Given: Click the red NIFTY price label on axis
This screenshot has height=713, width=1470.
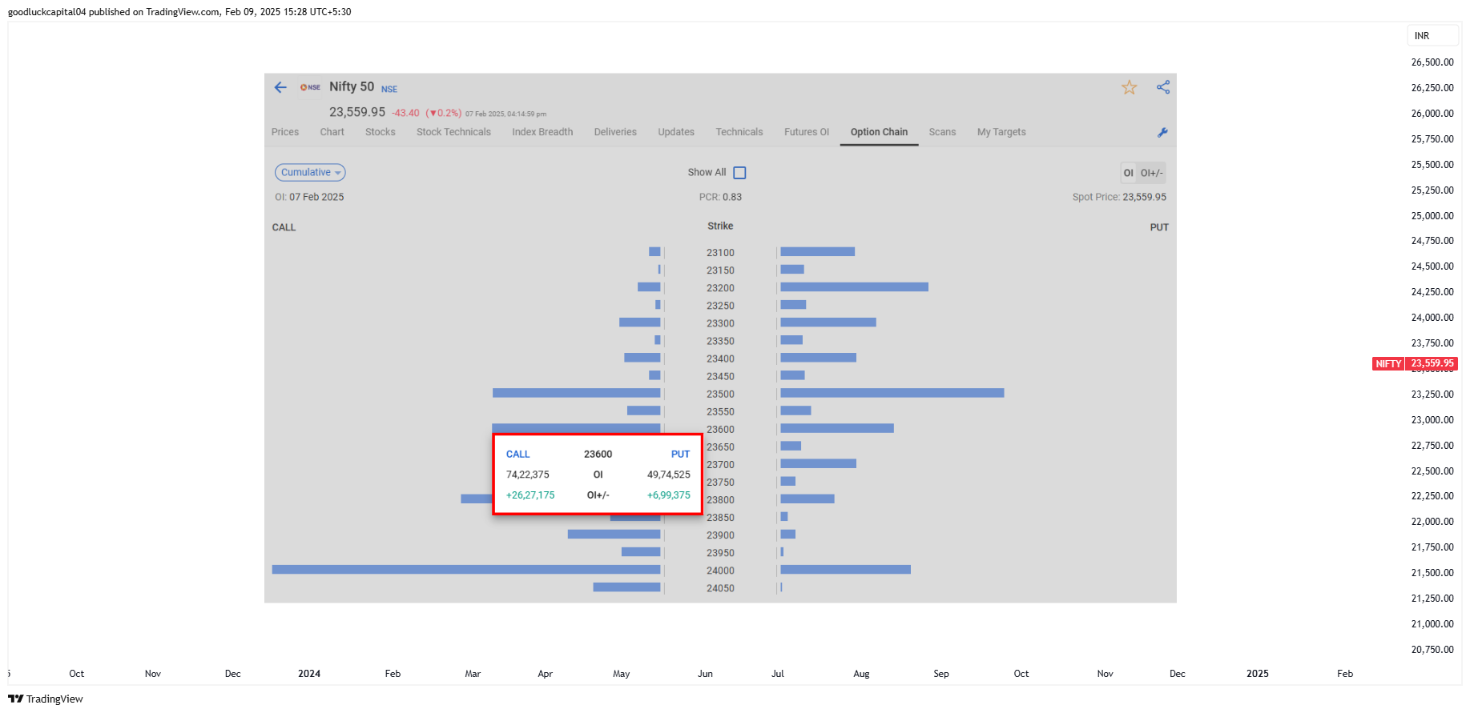Looking at the screenshot, I should click(x=1415, y=363).
